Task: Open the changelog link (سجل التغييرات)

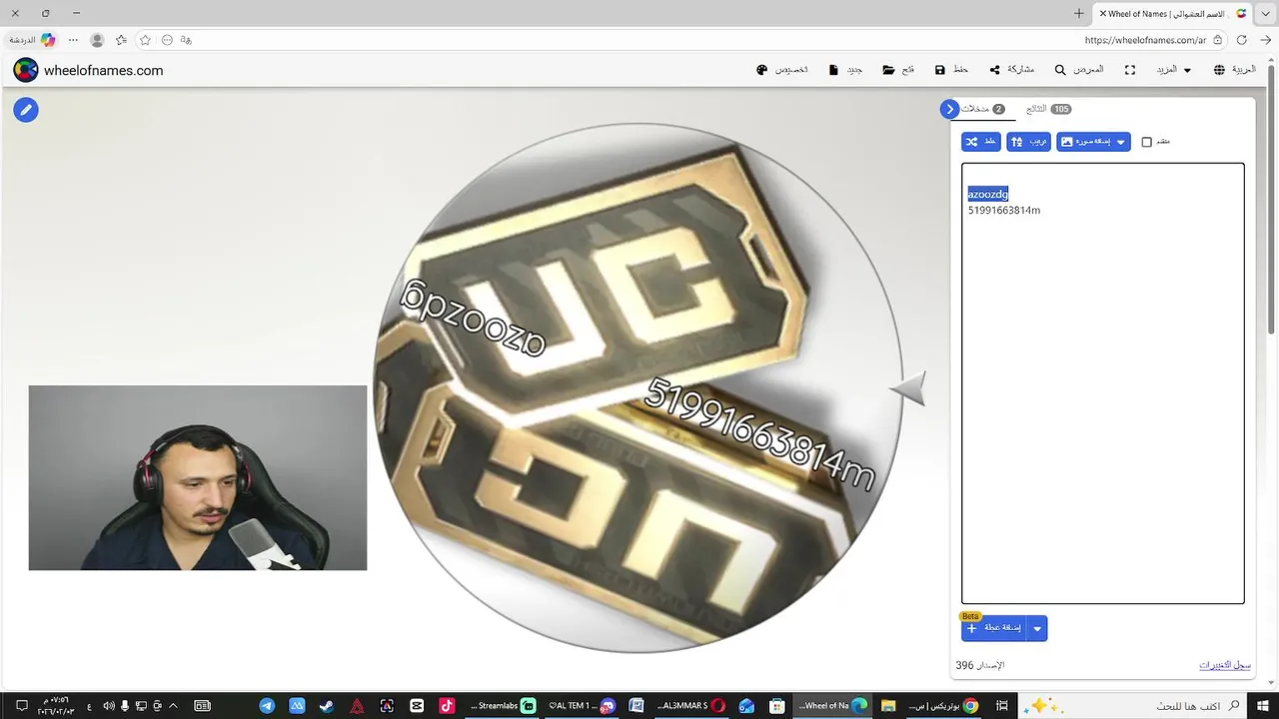Action: [1225, 665]
